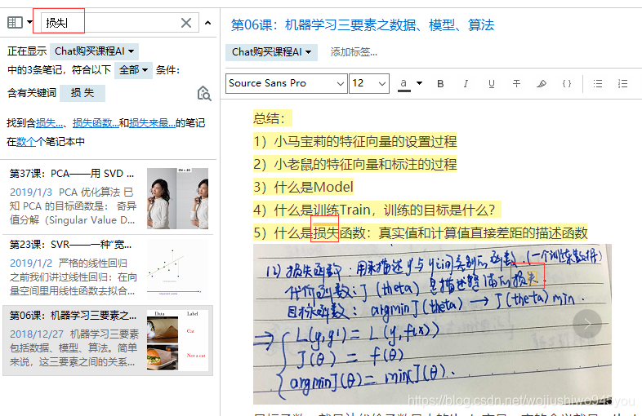
Task: Follow the 损失函数... related search link
Action: [x=96, y=122]
